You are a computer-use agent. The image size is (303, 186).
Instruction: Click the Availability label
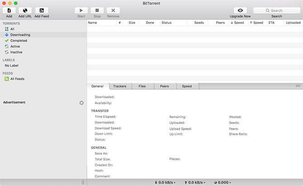[104, 103]
